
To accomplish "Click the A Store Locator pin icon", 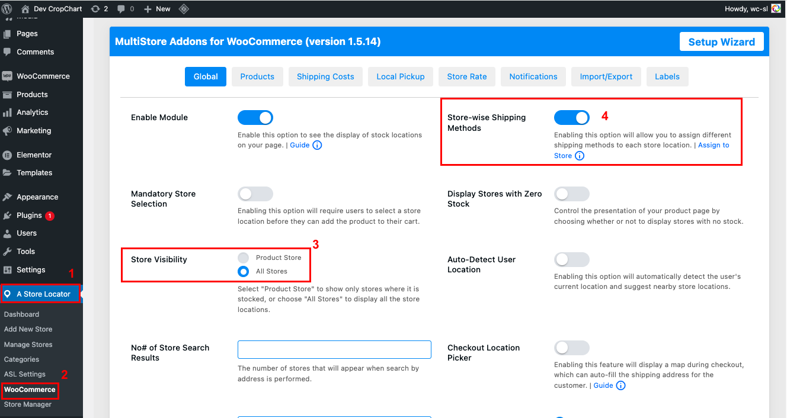I will coord(7,294).
